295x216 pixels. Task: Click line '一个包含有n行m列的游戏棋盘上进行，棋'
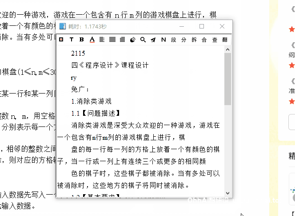(x=121, y=138)
